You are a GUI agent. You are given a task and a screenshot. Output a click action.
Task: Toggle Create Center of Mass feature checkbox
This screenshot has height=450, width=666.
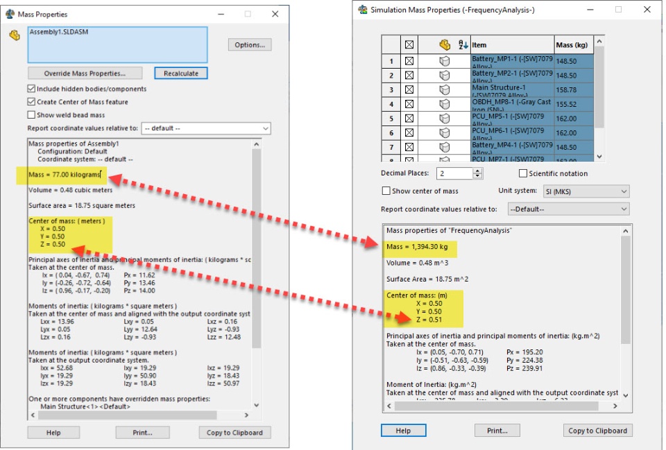click(x=31, y=102)
